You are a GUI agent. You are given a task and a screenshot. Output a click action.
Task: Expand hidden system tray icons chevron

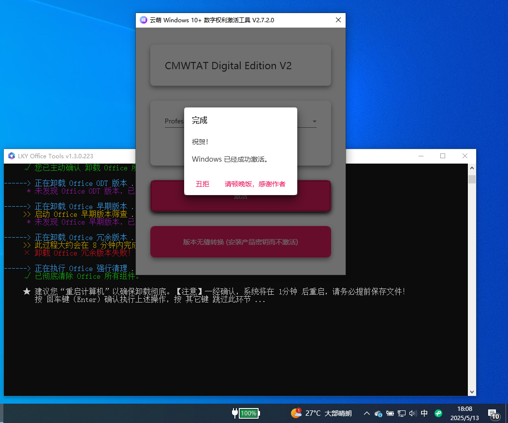(366, 413)
